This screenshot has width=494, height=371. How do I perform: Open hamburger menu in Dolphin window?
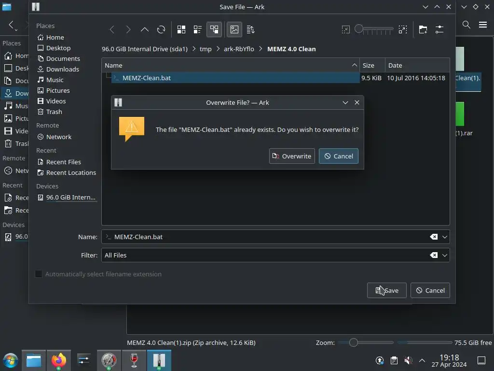click(x=483, y=25)
